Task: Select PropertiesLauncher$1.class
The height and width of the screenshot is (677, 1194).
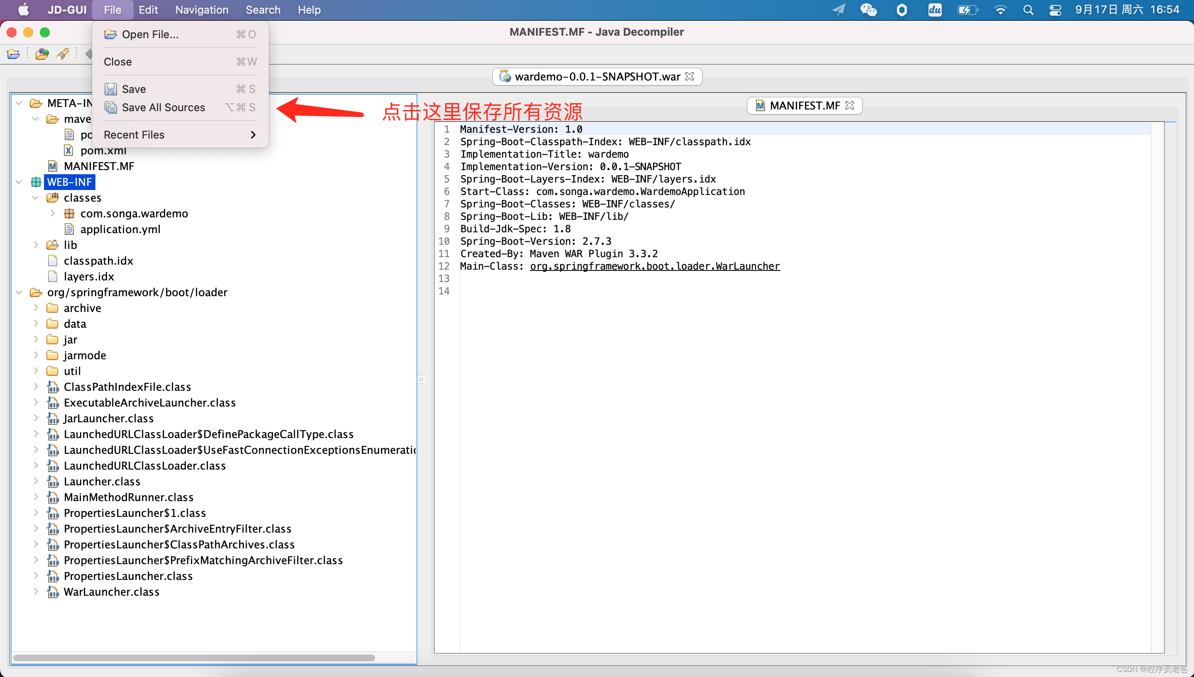Action: (135, 513)
